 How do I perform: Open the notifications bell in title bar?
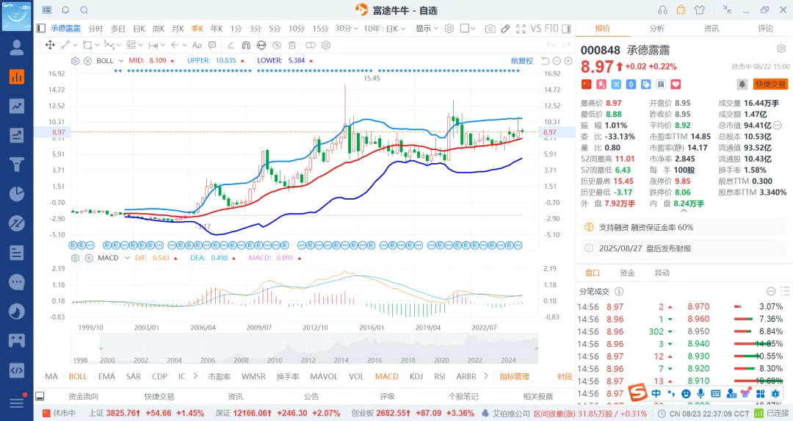[66, 10]
